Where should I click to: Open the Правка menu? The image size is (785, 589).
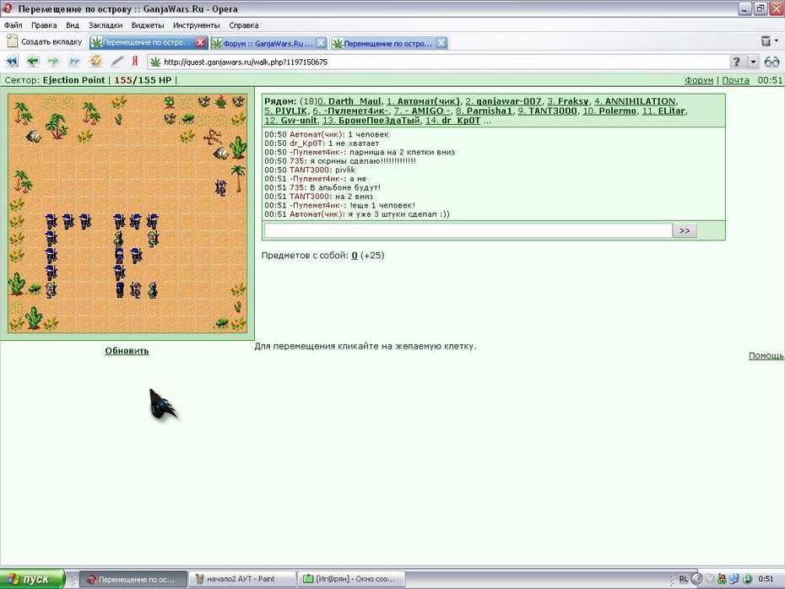tap(44, 25)
